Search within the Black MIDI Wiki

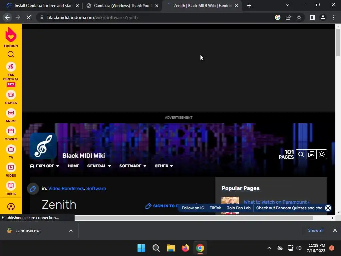pos(301,154)
